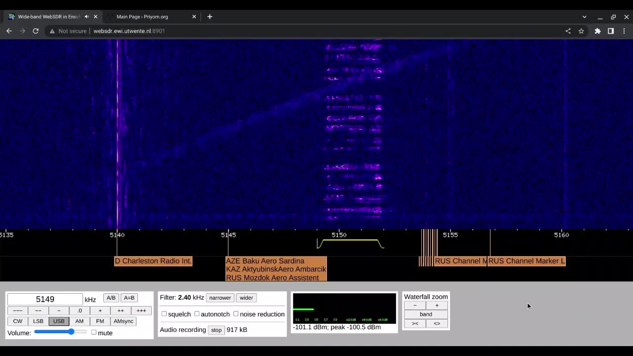This screenshot has width=633, height=356.
Task: Tune up with triple plus button
Action: click(141, 311)
